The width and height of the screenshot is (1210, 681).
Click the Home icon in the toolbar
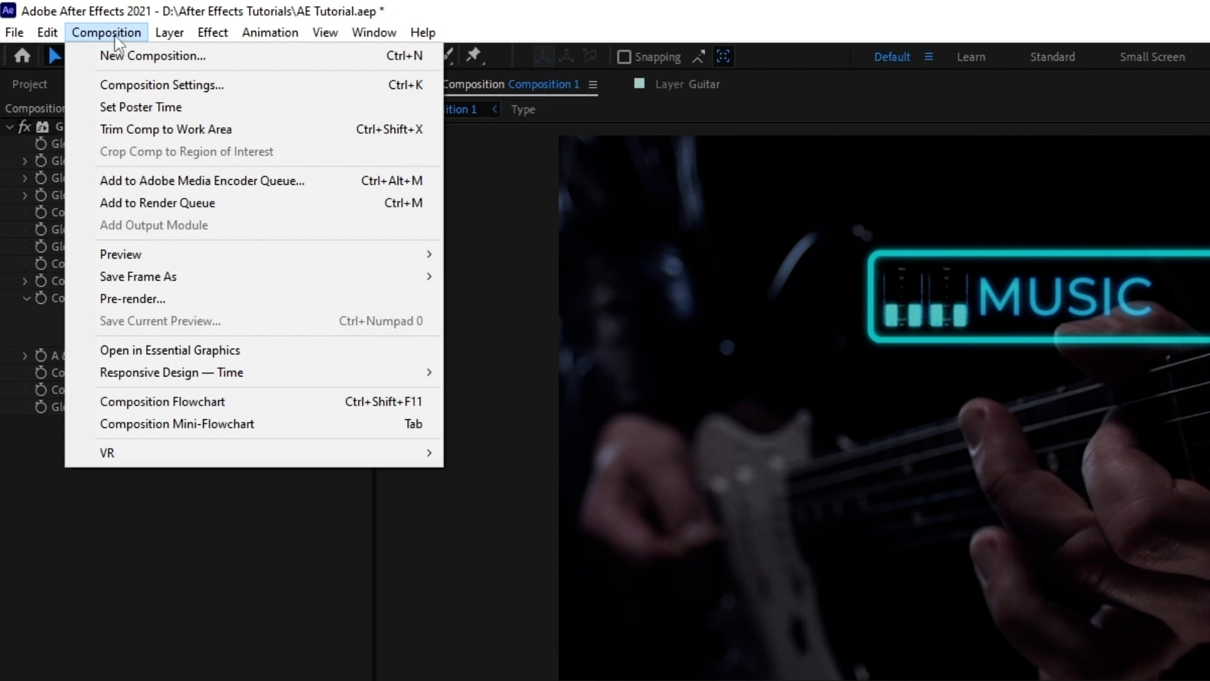coord(22,56)
